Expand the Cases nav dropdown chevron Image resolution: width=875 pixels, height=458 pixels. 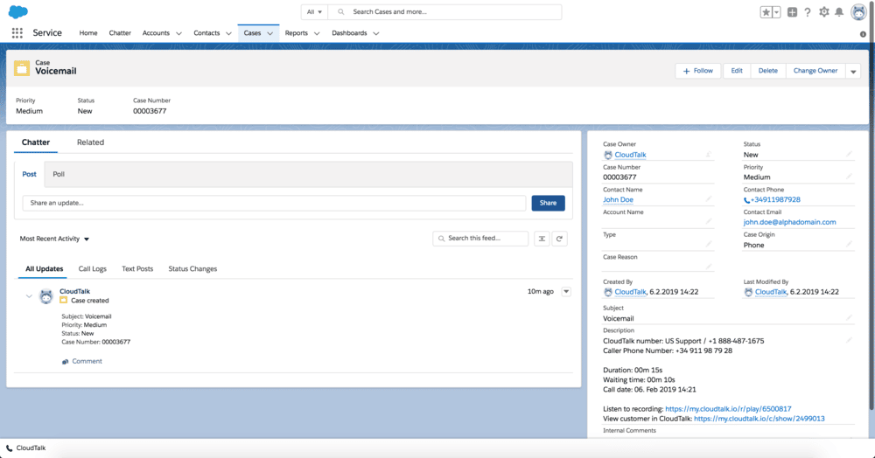tap(270, 33)
